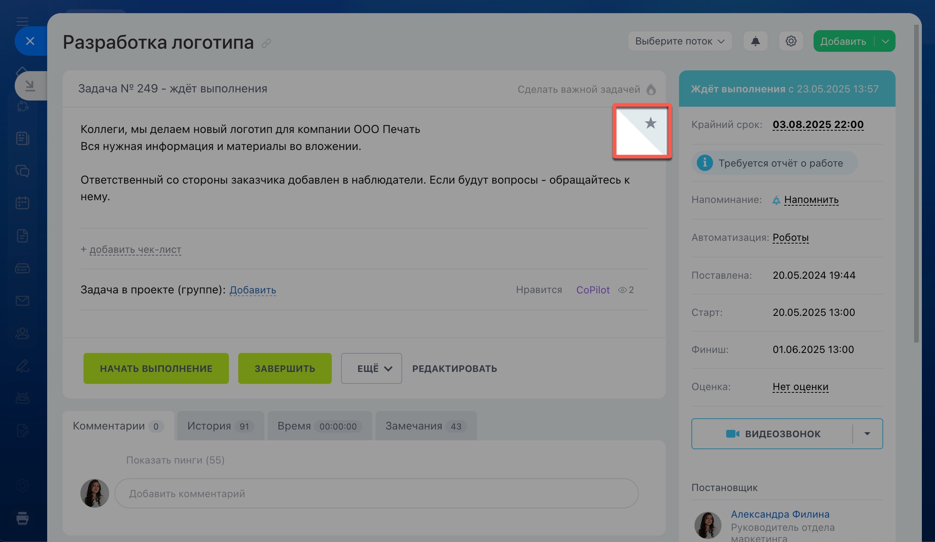The height and width of the screenshot is (542, 935).
Task: Click the Требуется отчёт о работе label
Action: (781, 163)
